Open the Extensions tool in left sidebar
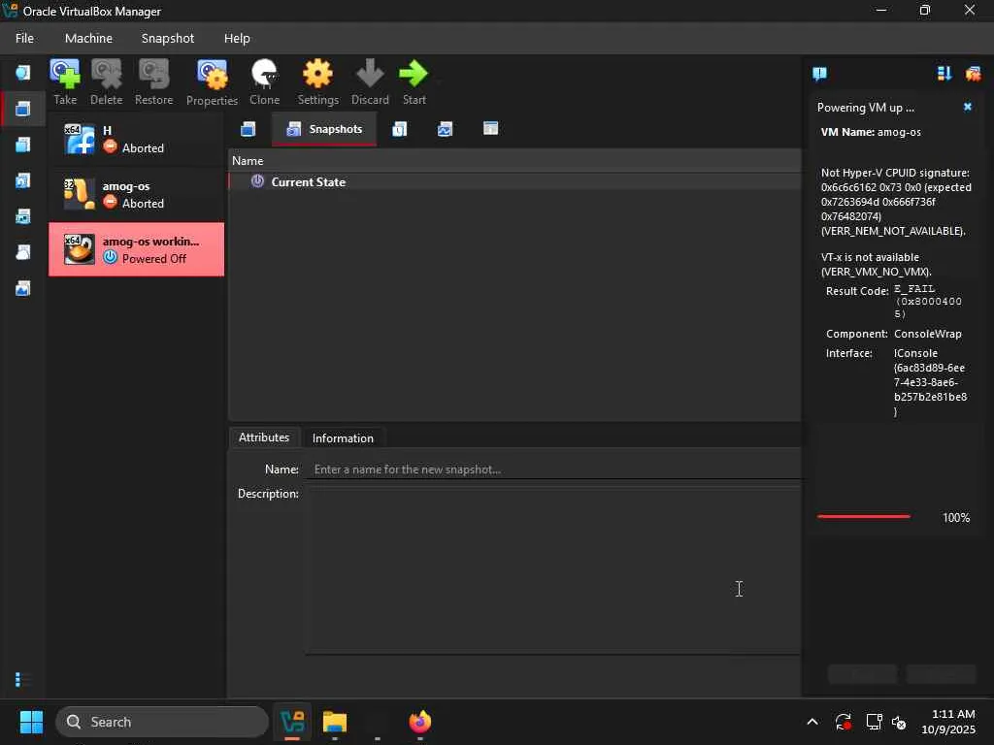The image size is (994, 745). tap(23, 146)
